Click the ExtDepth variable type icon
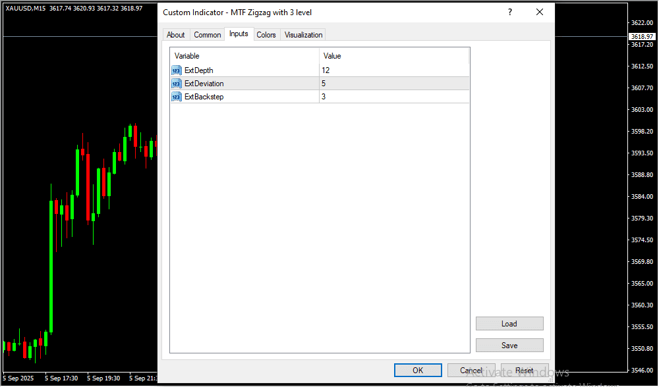This screenshot has width=659, height=387. (176, 70)
